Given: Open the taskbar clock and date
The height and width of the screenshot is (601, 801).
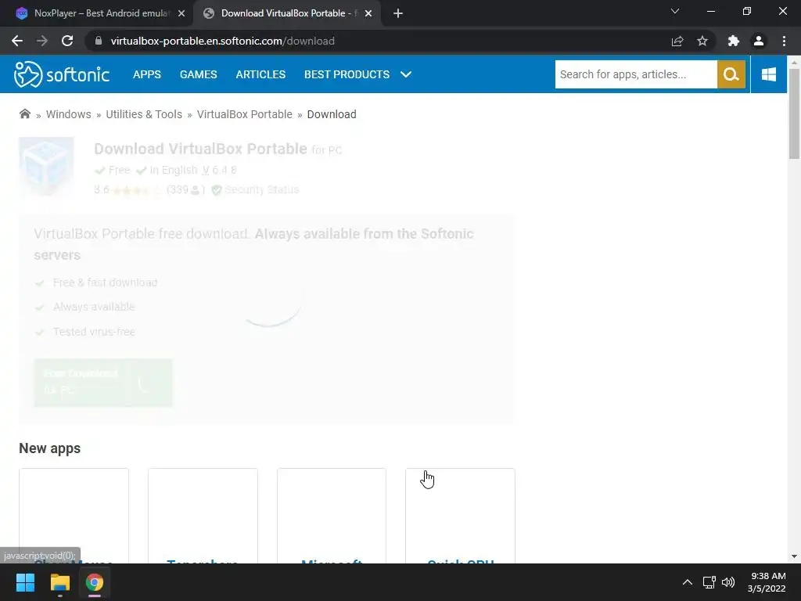Looking at the screenshot, I should tap(767, 582).
